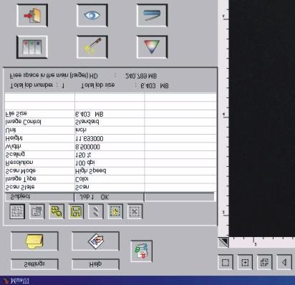The image size is (295, 285).
Task: Click the yellow floppy disk save job icon
Action: coord(76,211)
